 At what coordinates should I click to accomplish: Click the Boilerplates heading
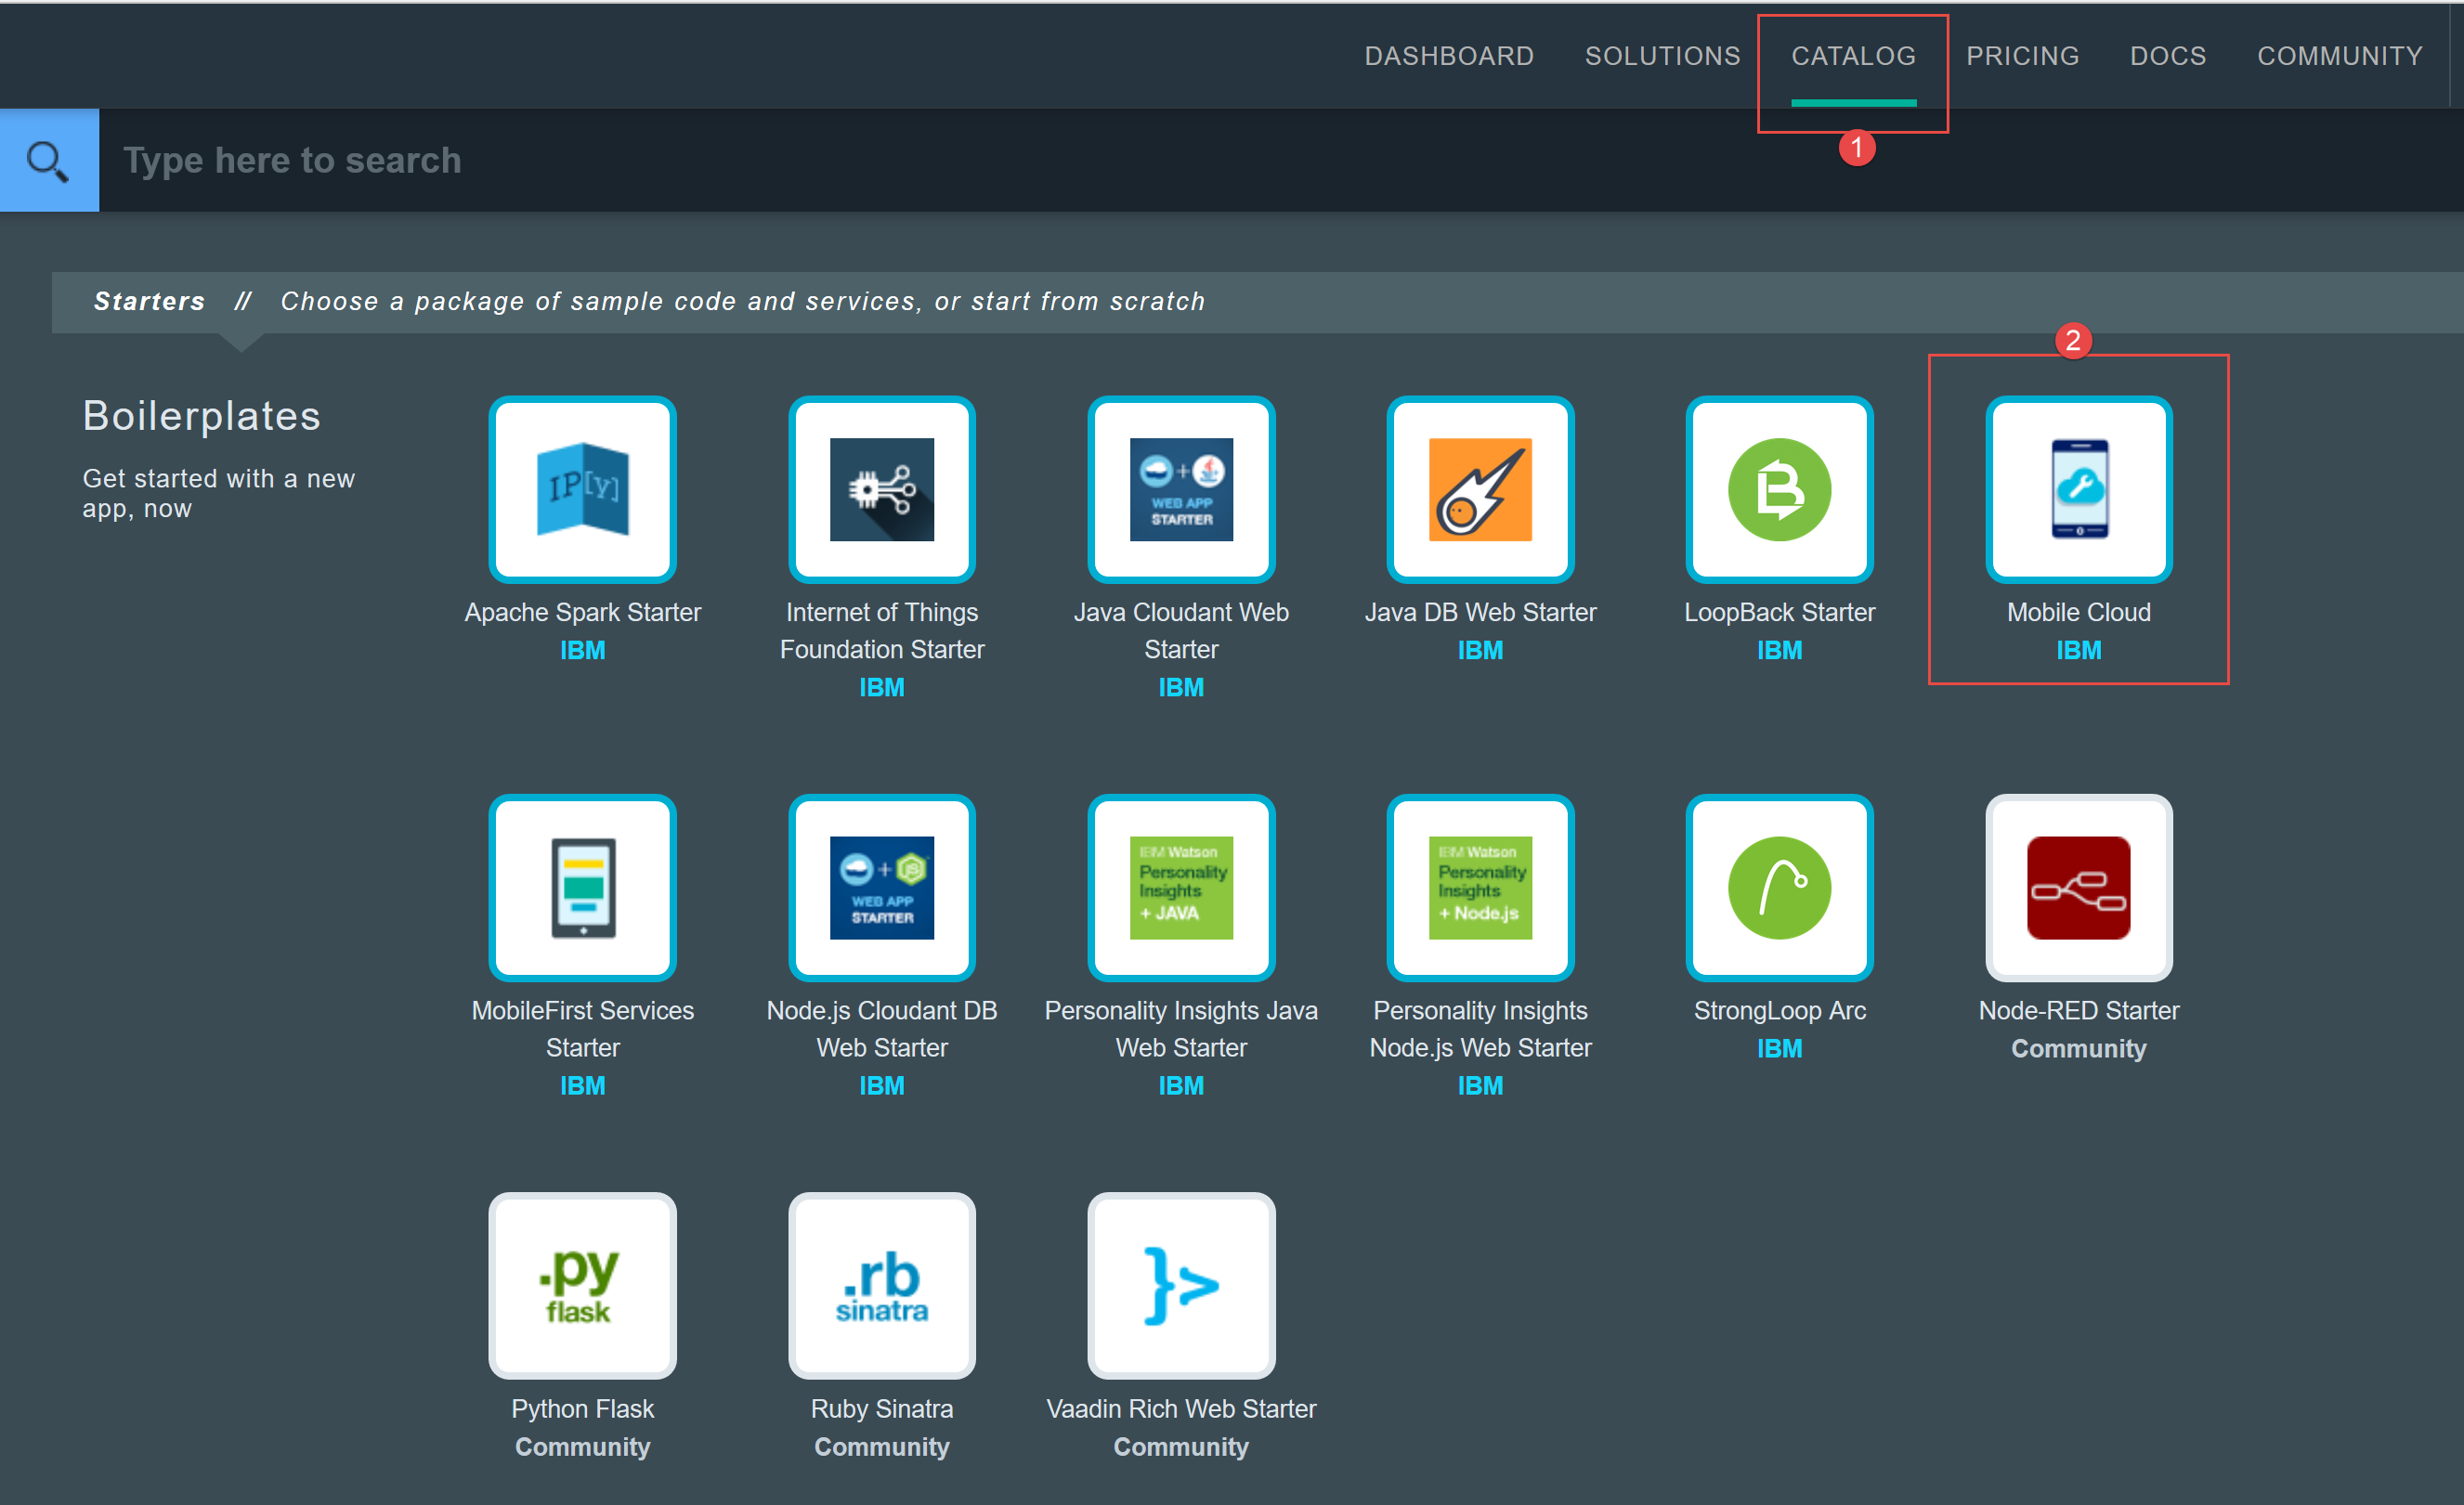(x=201, y=416)
